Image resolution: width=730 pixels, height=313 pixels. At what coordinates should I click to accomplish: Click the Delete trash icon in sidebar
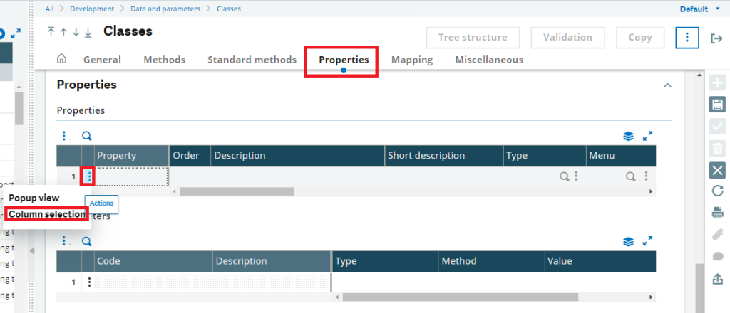(717, 149)
